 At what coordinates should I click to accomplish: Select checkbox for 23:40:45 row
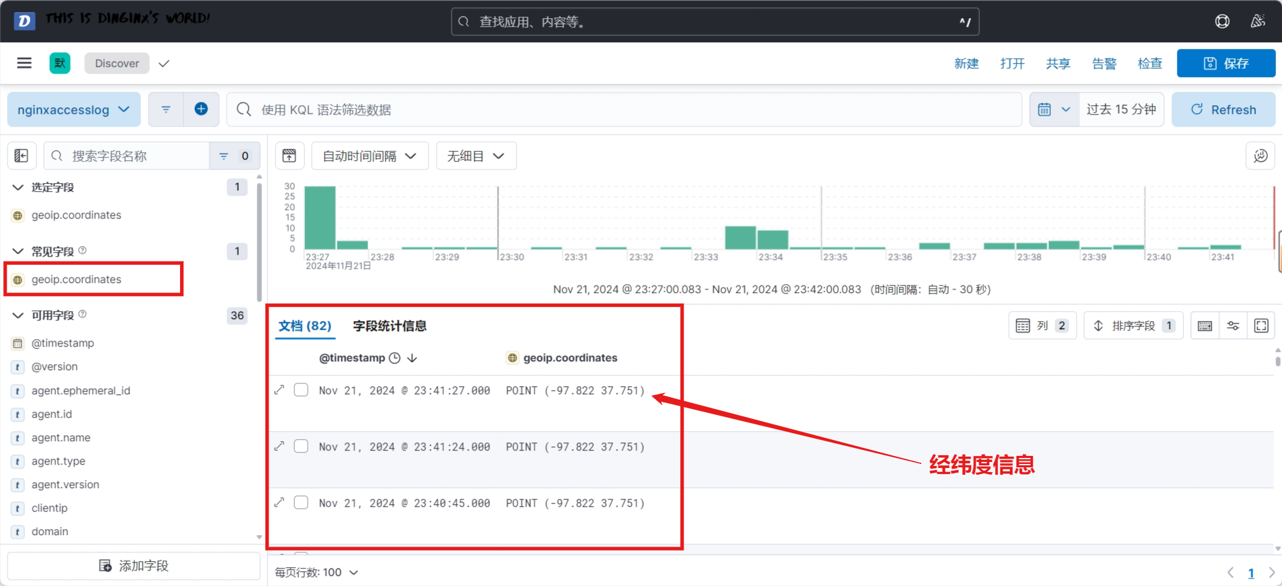pos(302,502)
